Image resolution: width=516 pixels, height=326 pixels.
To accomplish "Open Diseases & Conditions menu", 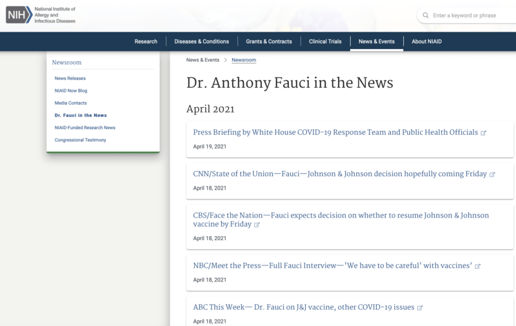I will [201, 41].
